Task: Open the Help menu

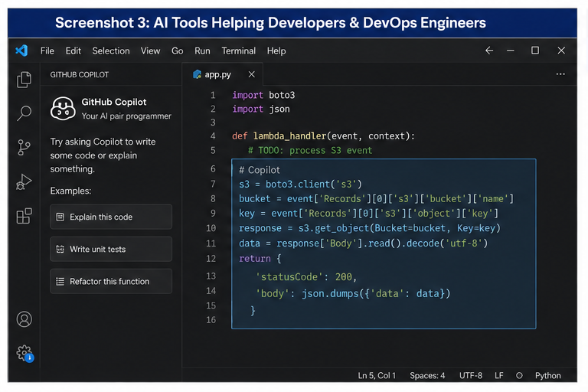Action: click(x=276, y=51)
